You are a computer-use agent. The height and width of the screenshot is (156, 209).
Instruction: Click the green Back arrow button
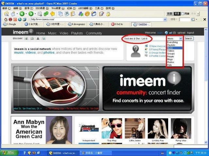point(22,14)
